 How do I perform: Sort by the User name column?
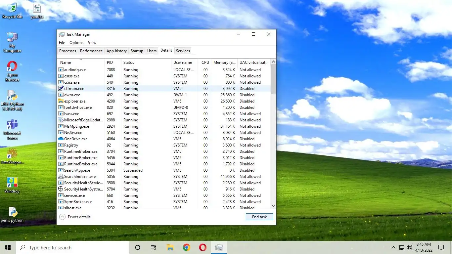[185, 62]
